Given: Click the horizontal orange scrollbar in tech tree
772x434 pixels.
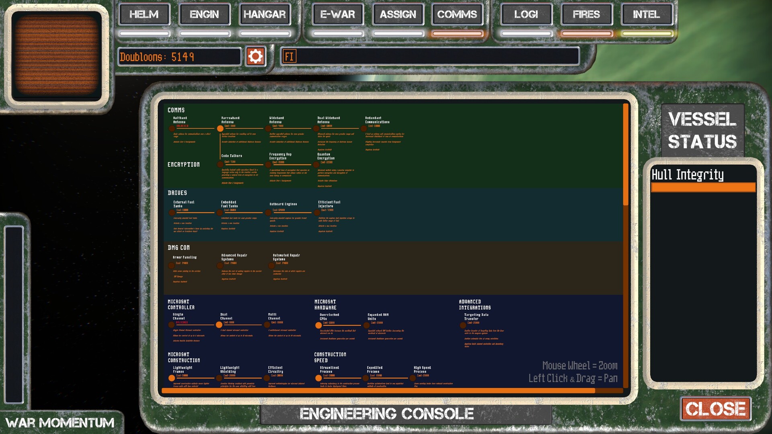Looking at the screenshot, I should [378, 391].
